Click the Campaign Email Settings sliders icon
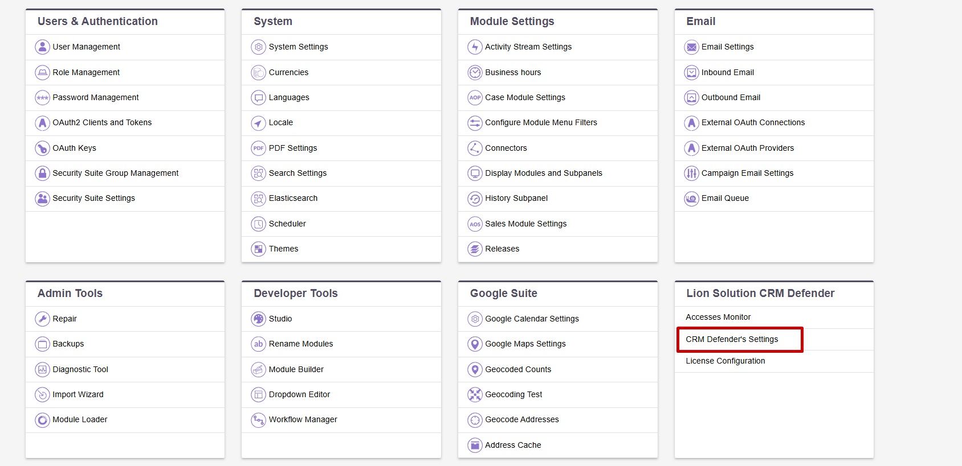The width and height of the screenshot is (962, 466). [x=691, y=173]
